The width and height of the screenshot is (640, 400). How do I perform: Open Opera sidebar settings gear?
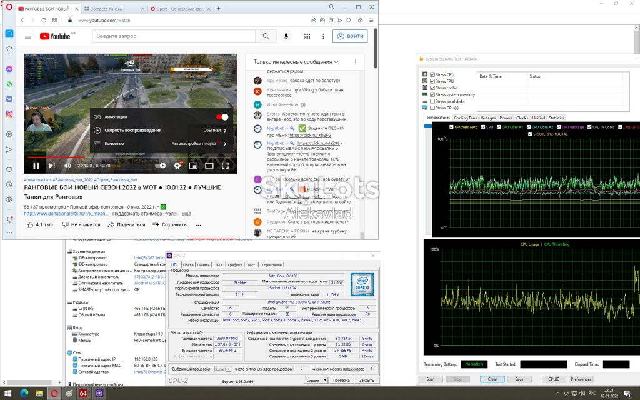[9, 199]
